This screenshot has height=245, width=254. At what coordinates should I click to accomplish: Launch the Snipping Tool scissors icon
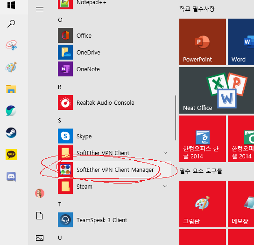(11, 45)
